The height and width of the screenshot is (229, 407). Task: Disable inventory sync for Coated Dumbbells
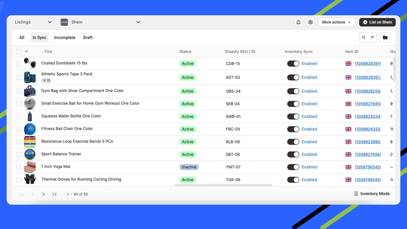[293, 64]
